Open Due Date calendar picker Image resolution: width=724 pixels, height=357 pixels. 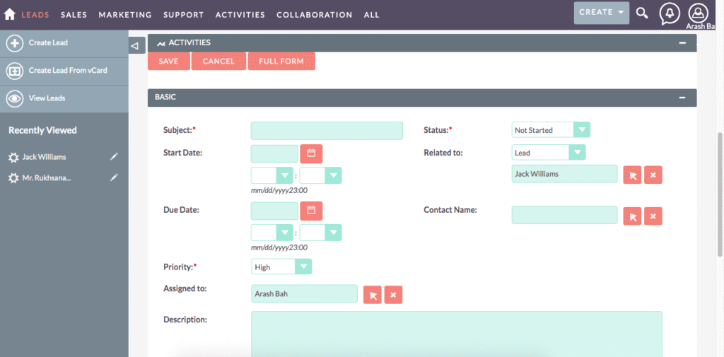pos(311,210)
